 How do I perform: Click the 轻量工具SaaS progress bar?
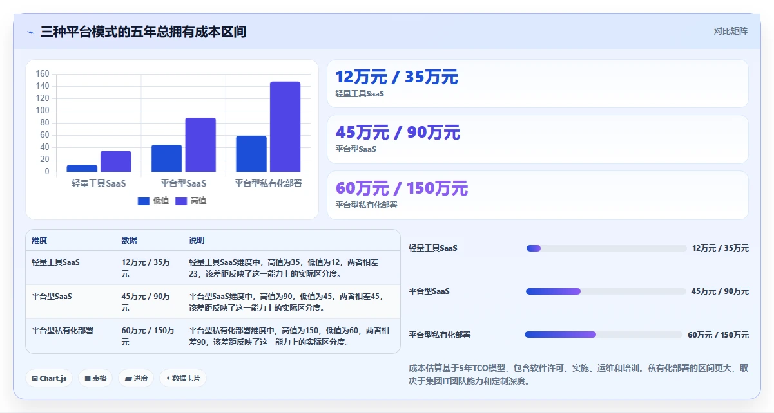[x=606, y=248]
